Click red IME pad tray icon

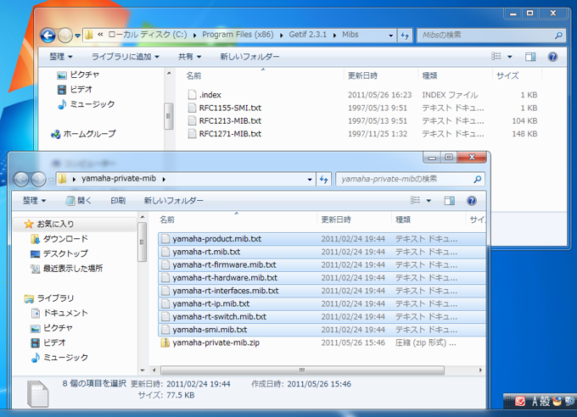(519, 401)
